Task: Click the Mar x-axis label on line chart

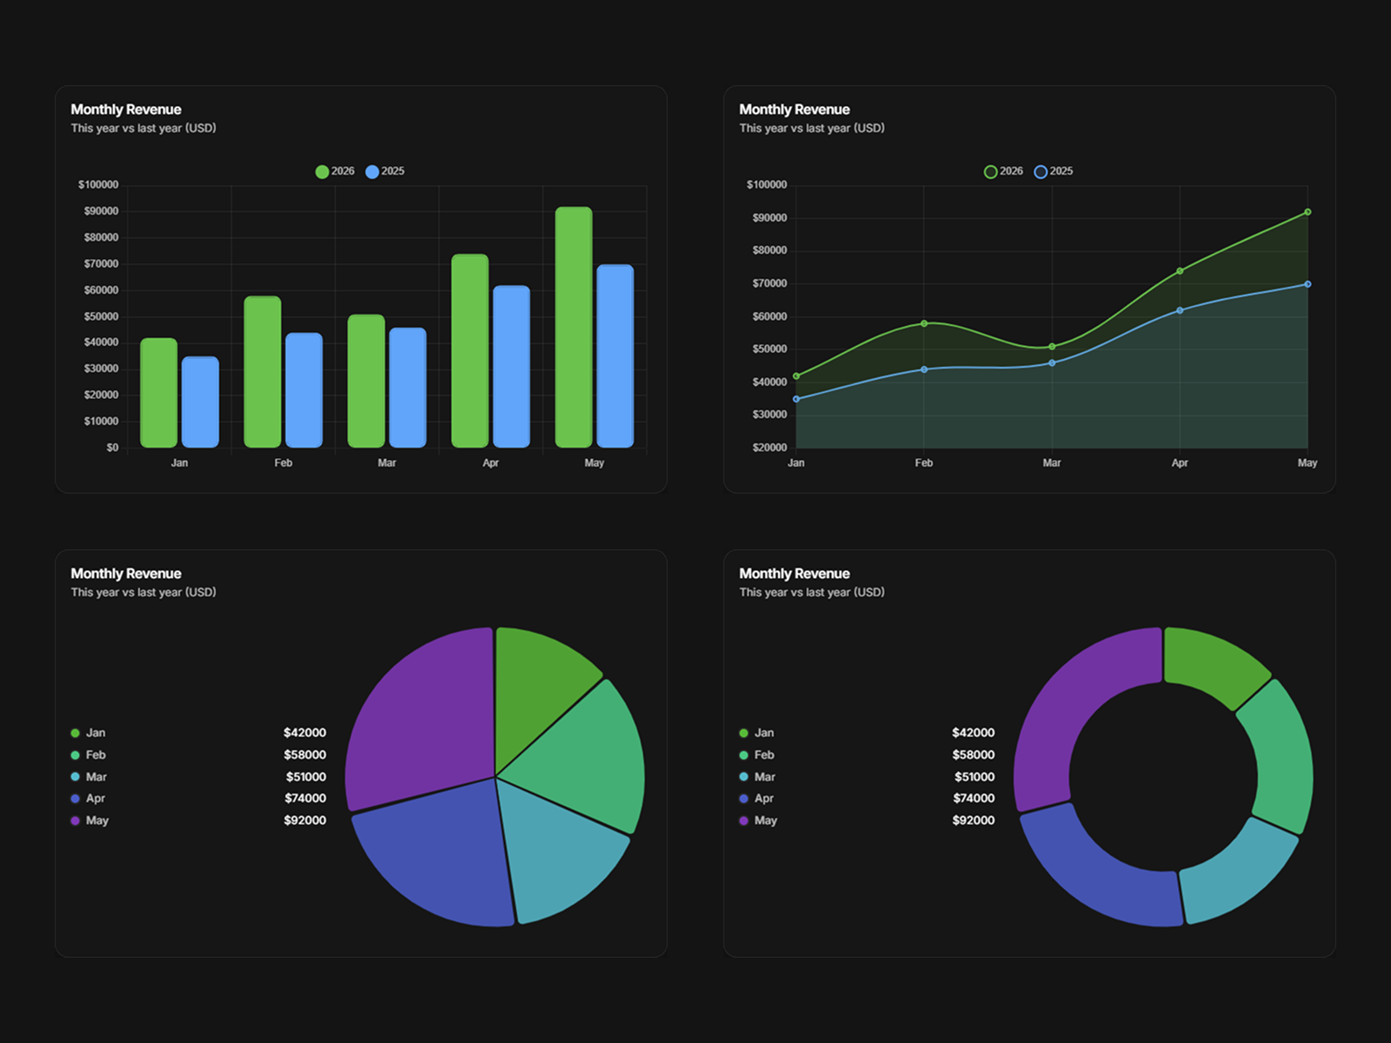Action: coord(1052,462)
